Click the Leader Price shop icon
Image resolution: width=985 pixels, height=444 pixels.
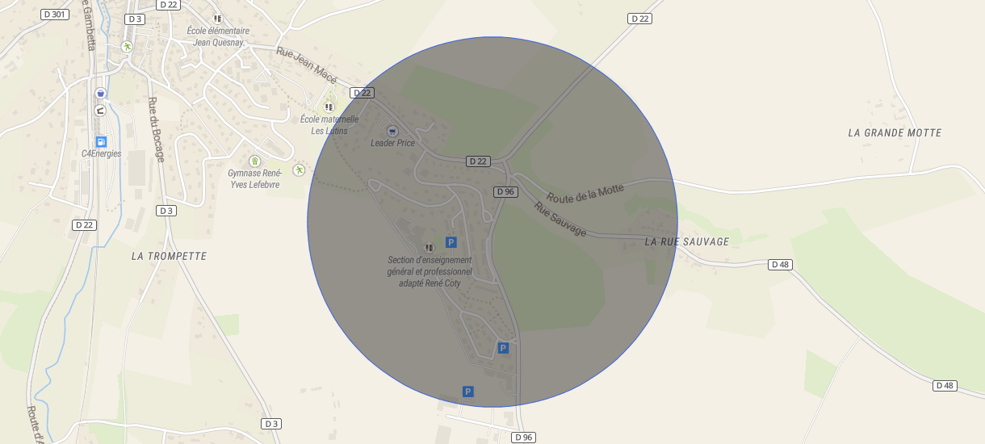392,131
